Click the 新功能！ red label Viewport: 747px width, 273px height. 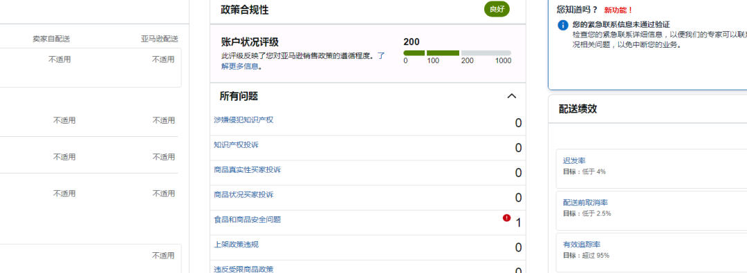tap(618, 10)
